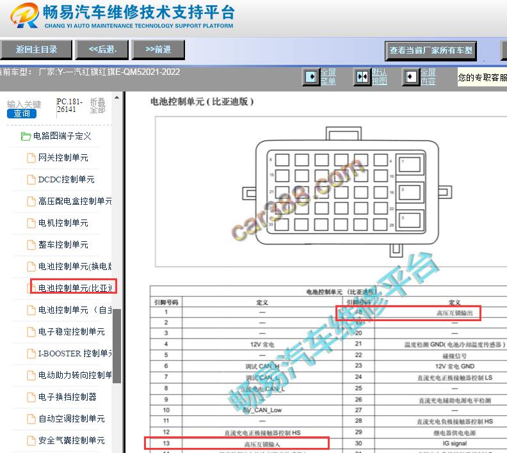Click the page icon beside 电子换挡控制器

(x=31, y=397)
